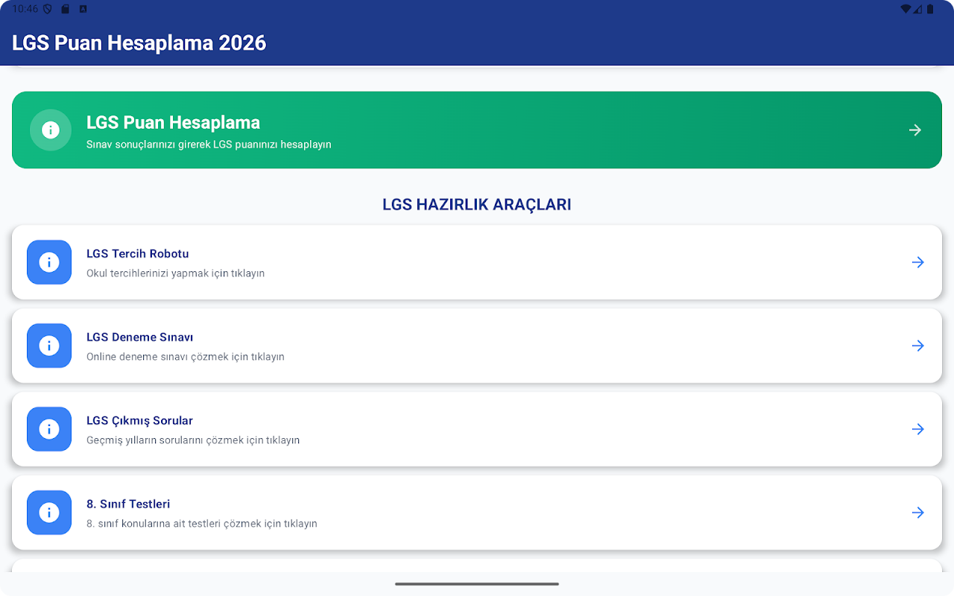Tap the shield icon next to the clock

click(48, 9)
